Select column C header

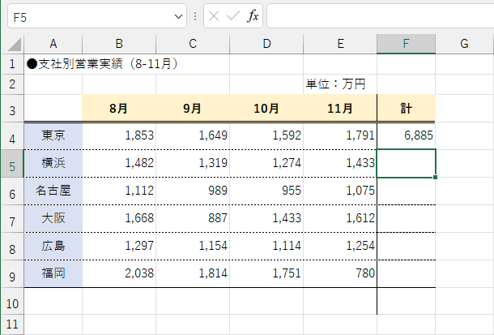(193, 44)
